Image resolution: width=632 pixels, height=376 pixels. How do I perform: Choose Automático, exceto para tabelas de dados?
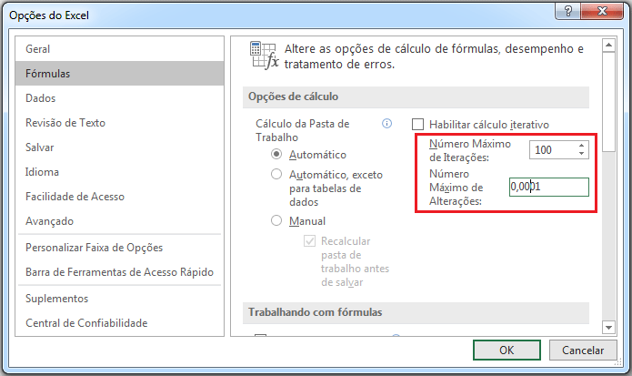point(276,173)
